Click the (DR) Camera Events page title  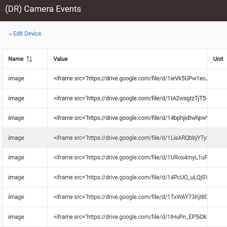tap(43, 9)
